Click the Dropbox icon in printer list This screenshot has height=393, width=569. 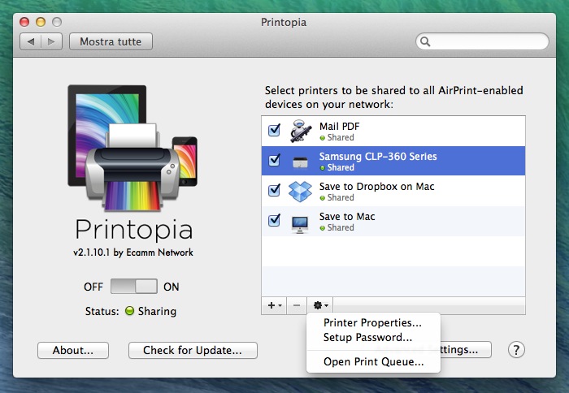coord(300,192)
